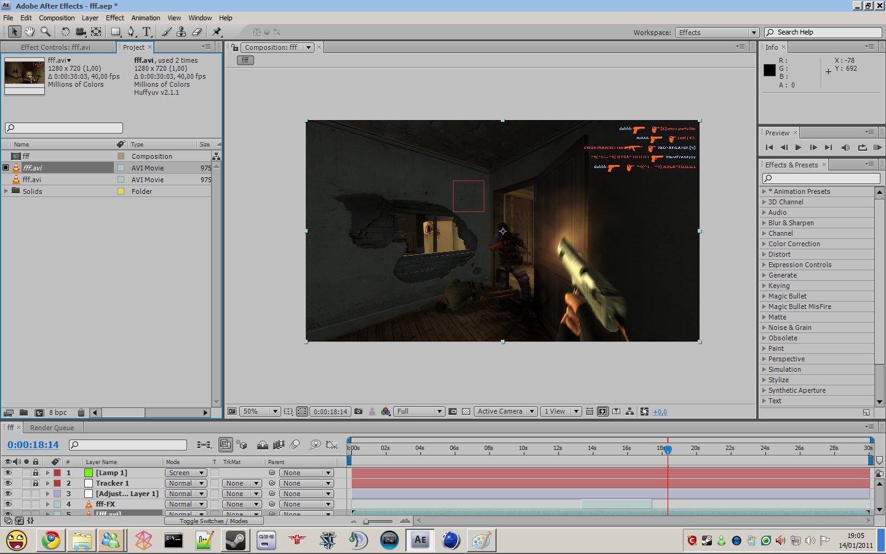Select the Horizontal Type tool
The image size is (886, 554).
click(x=146, y=32)
